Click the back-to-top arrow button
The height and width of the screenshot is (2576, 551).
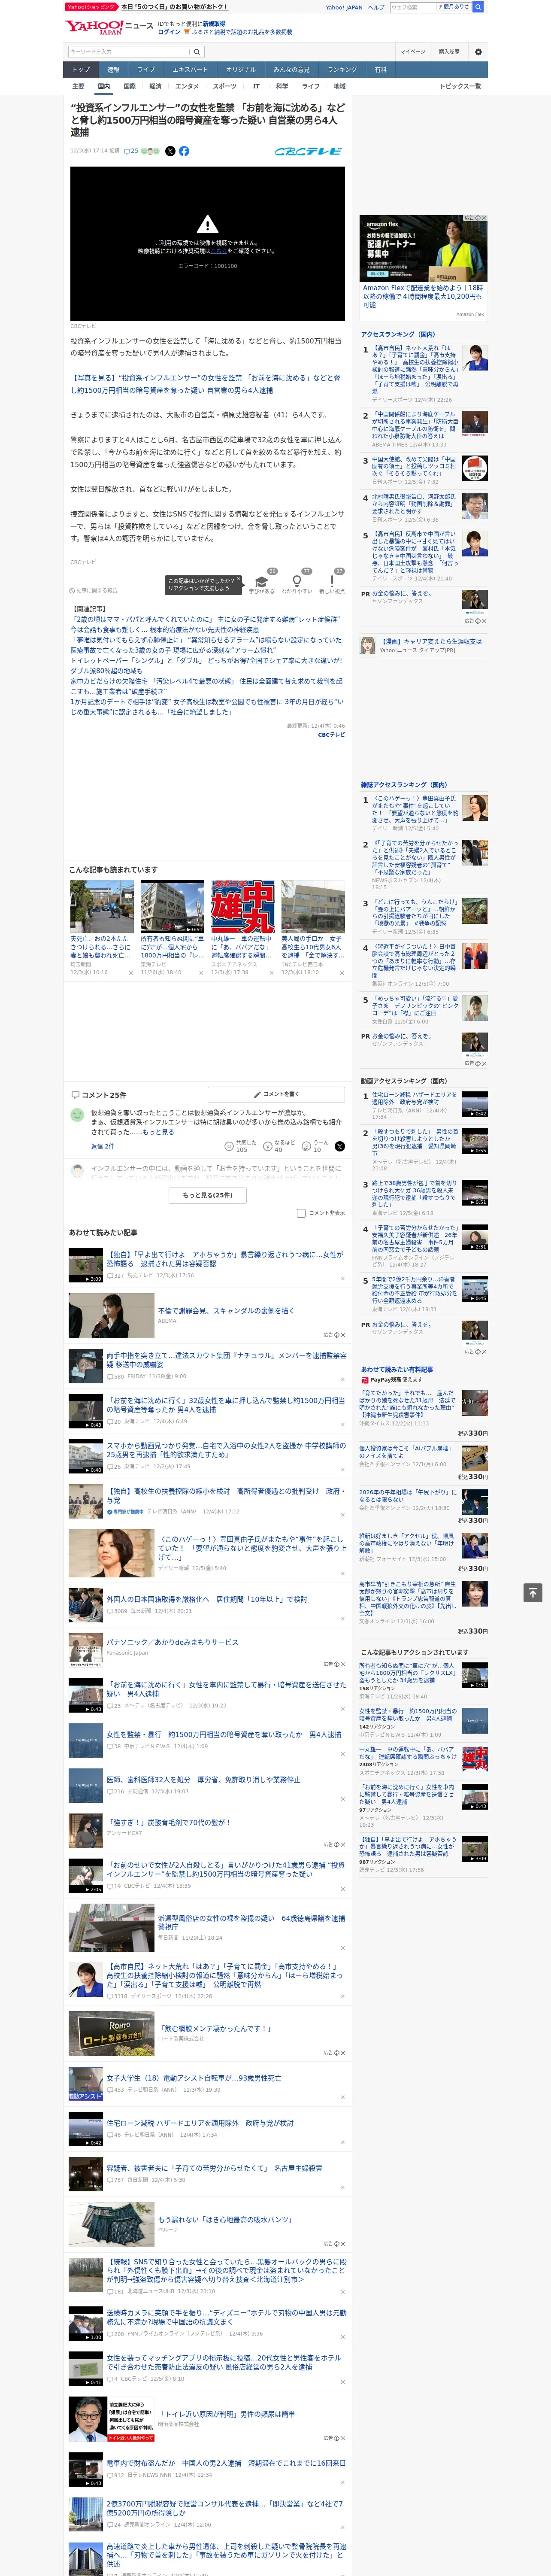coord(533,1592)
